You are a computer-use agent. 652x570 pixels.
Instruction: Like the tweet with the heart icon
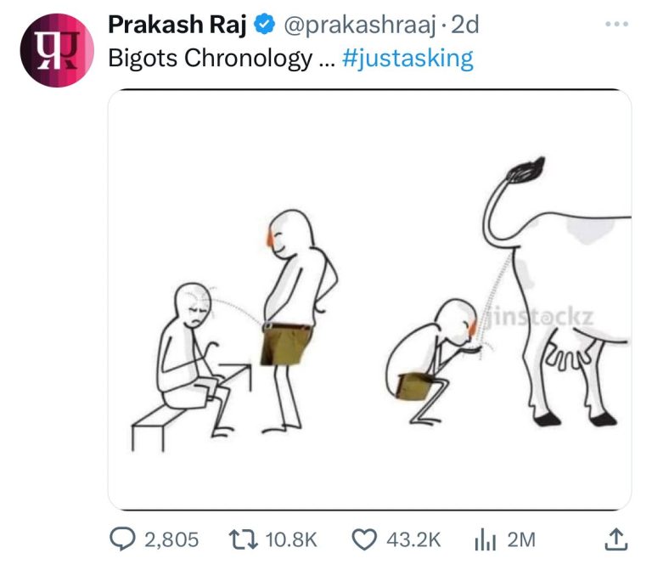pyautogui.click(x=364, y=539)
